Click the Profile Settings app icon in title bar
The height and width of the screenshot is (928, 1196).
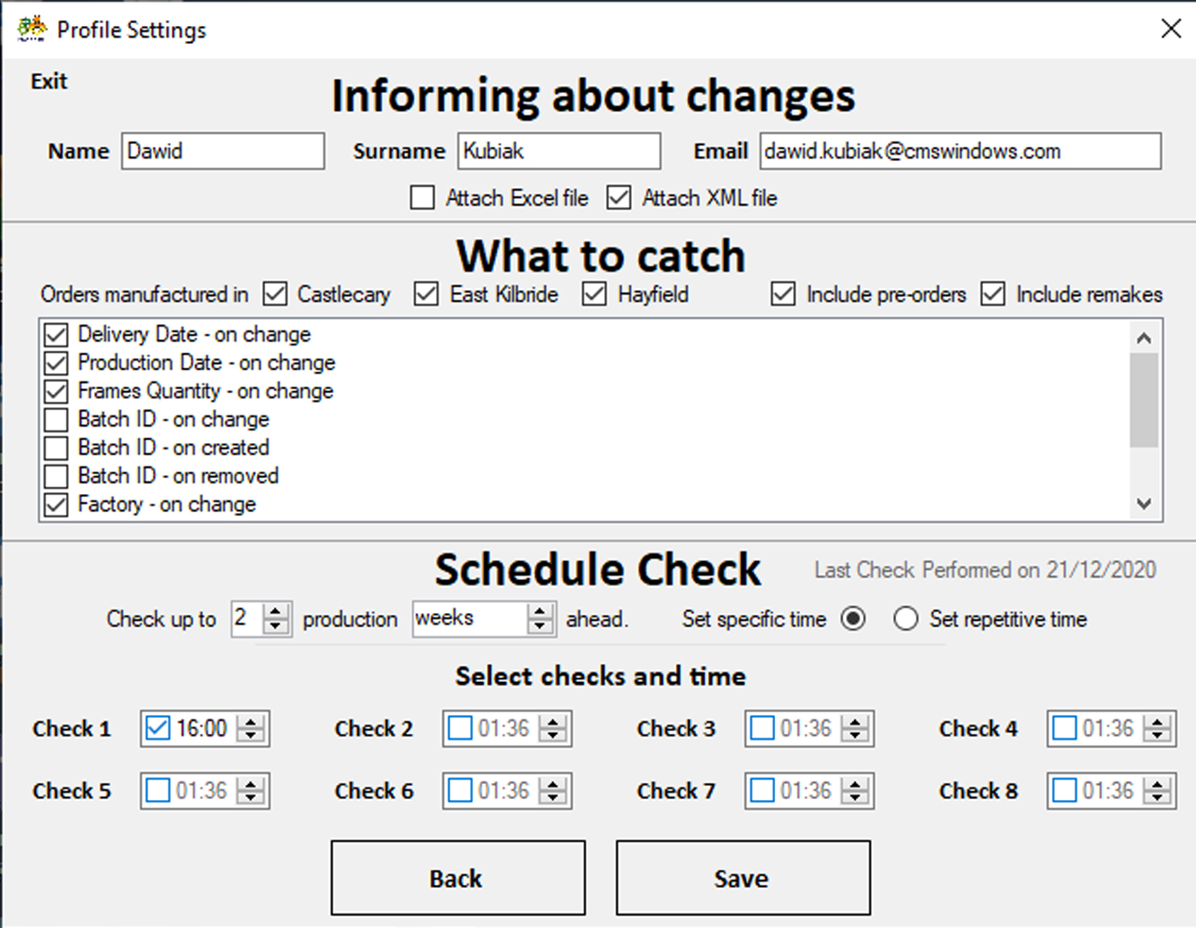click(32, 29)
